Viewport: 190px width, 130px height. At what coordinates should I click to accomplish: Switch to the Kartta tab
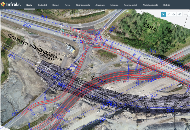point(29,5)
